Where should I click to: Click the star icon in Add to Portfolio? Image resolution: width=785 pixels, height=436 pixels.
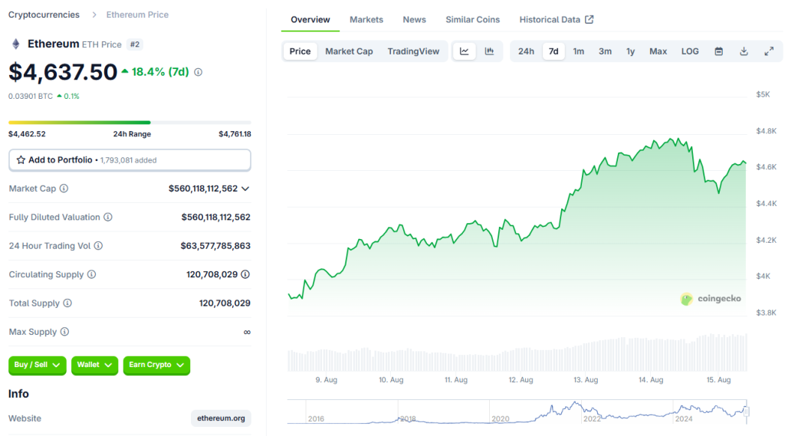(21, 159)
